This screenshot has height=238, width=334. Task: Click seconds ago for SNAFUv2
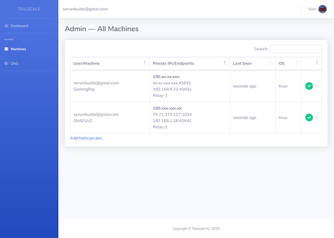click(244, 118)
